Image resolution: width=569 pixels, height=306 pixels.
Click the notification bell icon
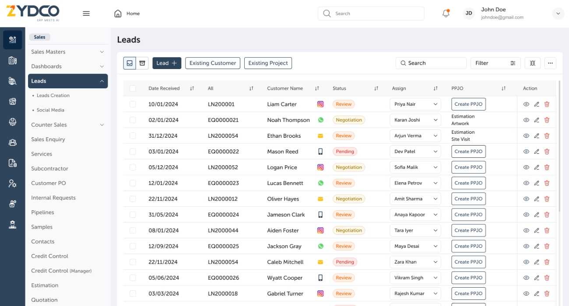coord(446,14)
